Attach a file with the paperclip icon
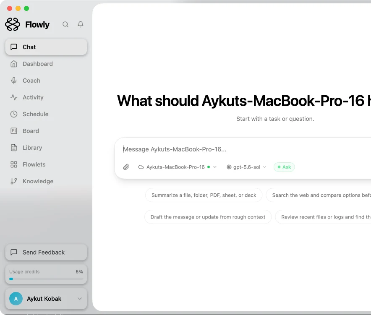Image resolution: width=371 pixels, height=315 pixels. [126, 167]
